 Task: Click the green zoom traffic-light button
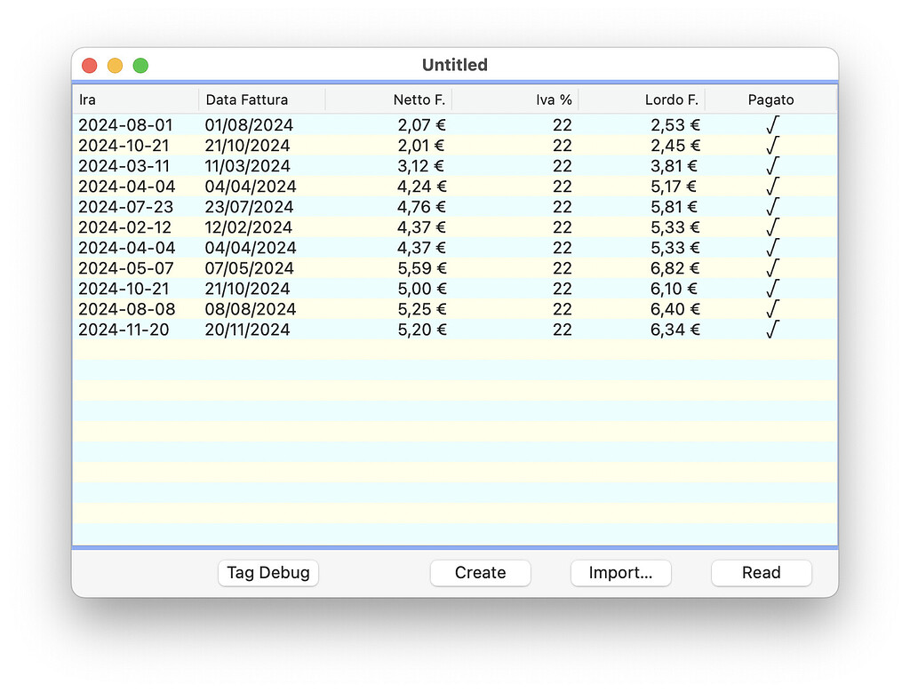point(140,65)
